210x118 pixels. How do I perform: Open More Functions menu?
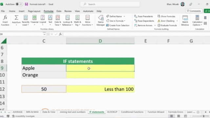[88, 20]
